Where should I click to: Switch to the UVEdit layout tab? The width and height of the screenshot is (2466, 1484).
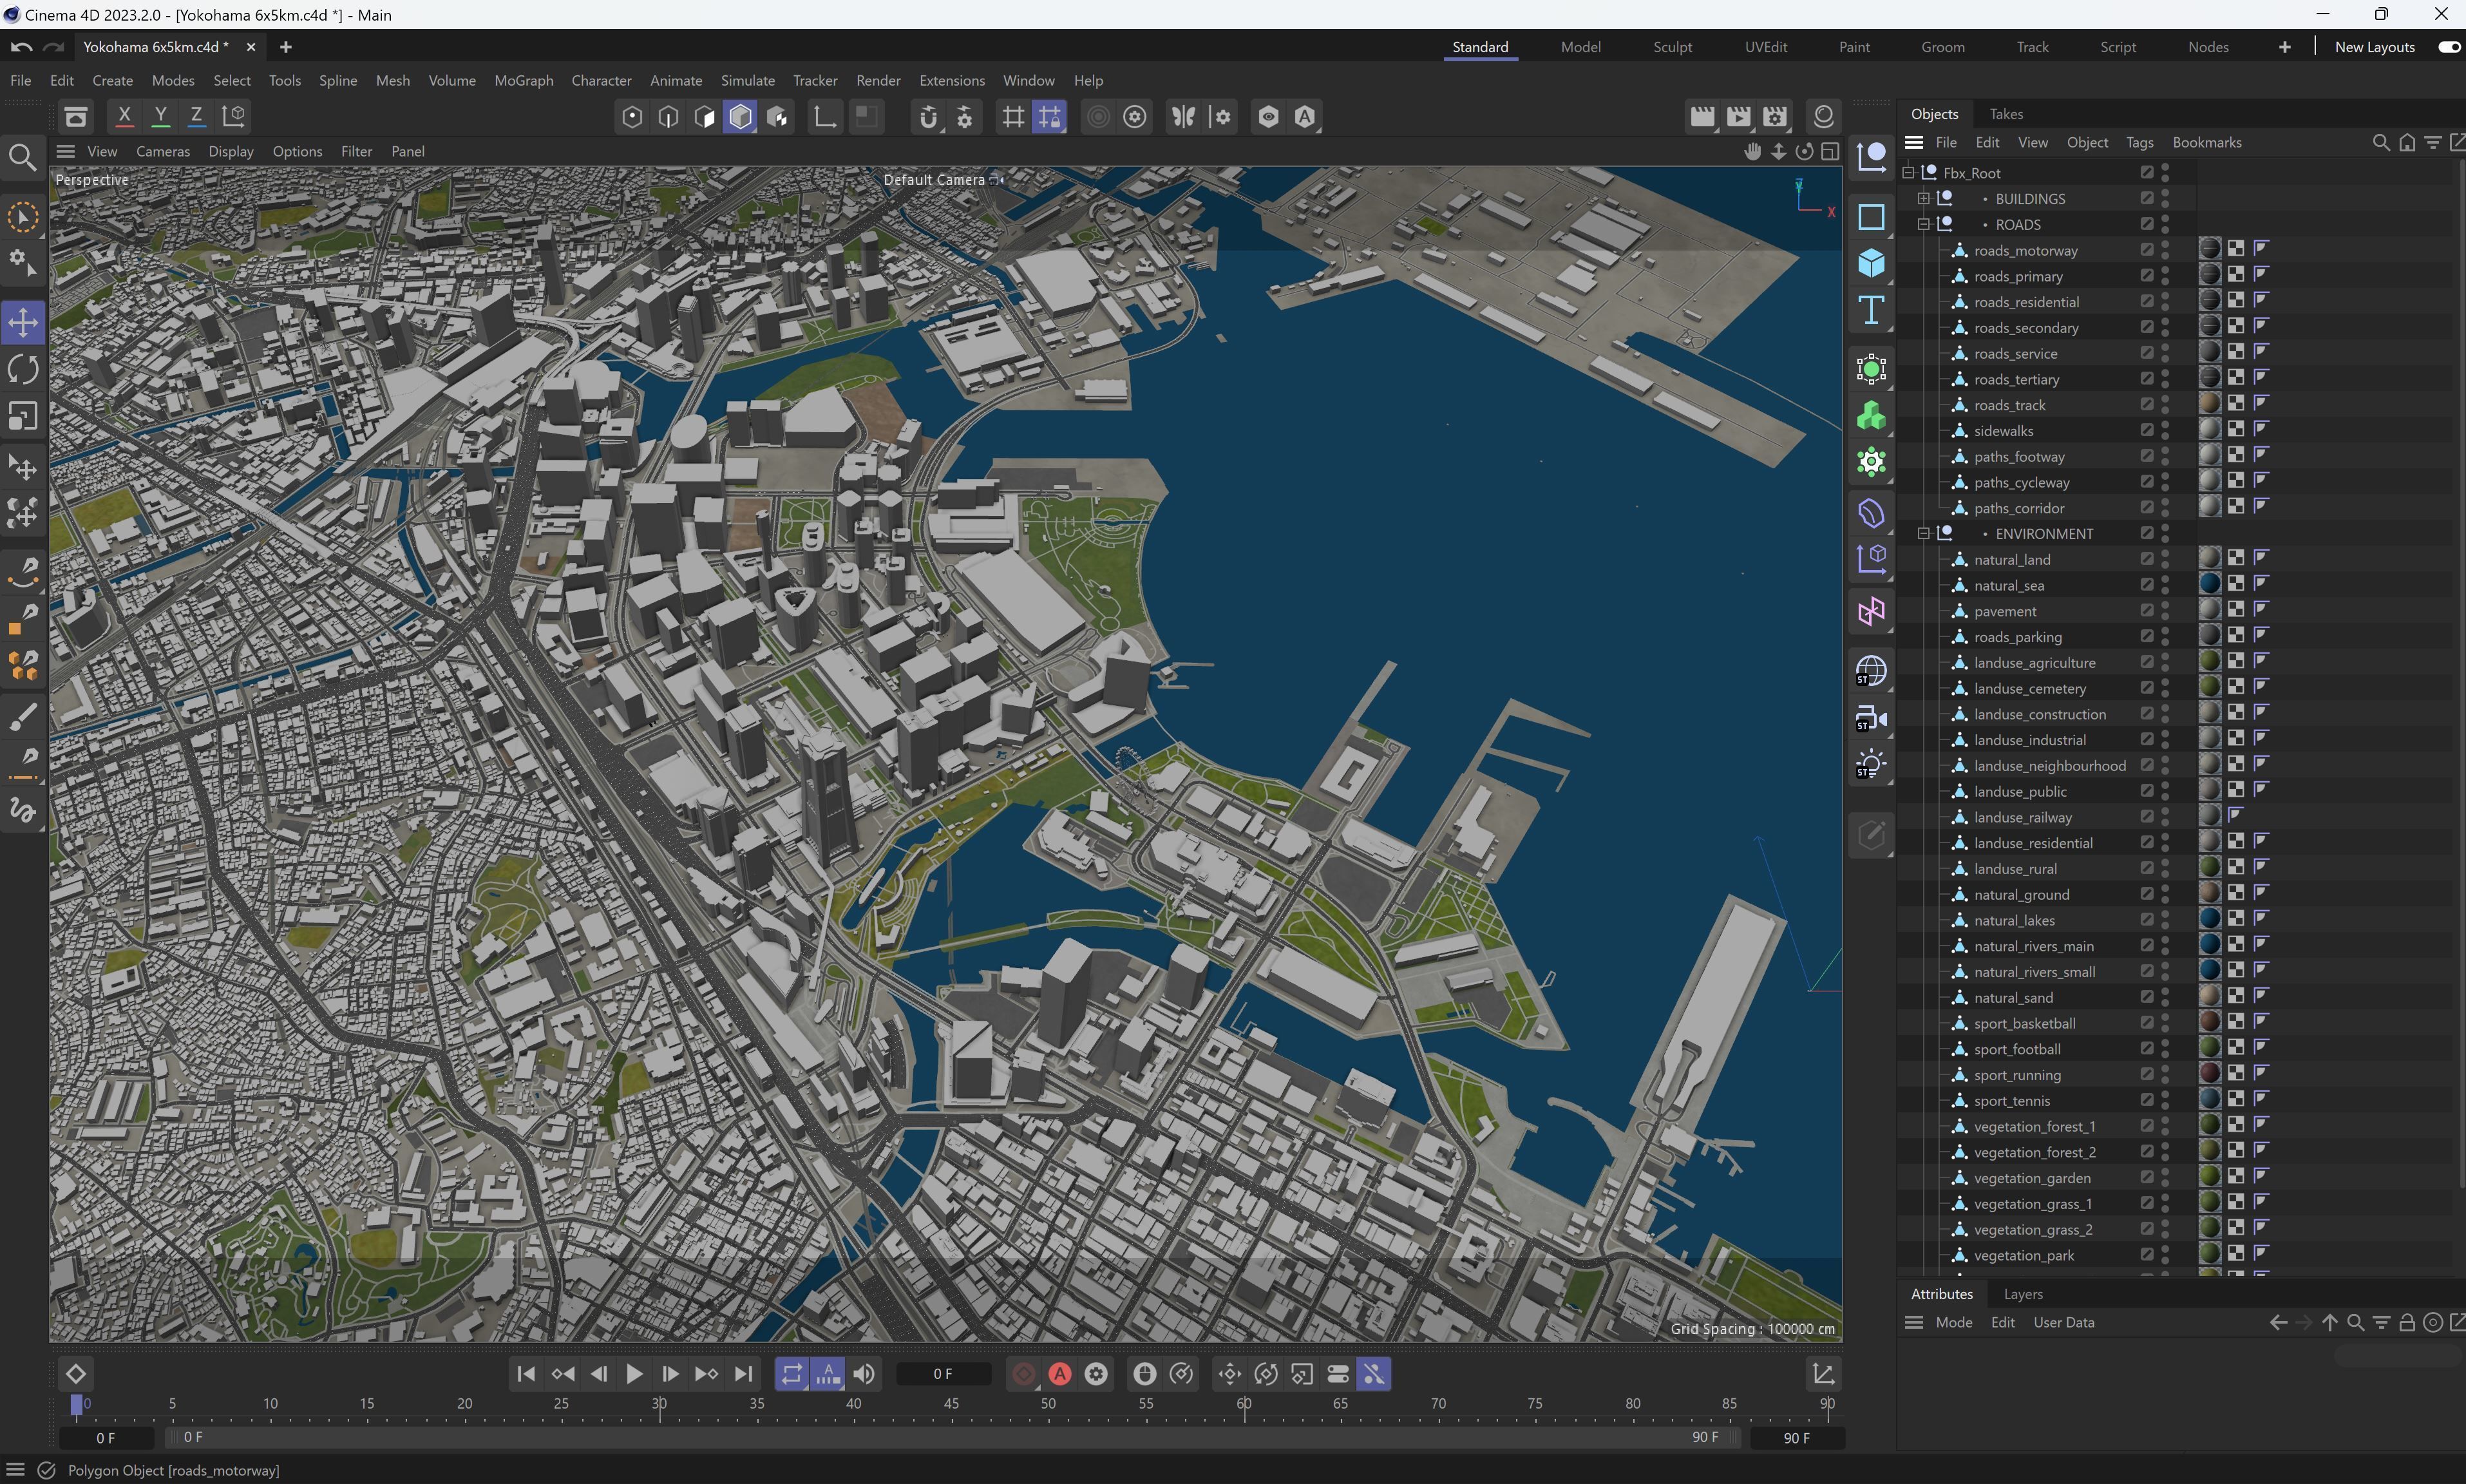pyautogui.click(x=1765, y=47)
